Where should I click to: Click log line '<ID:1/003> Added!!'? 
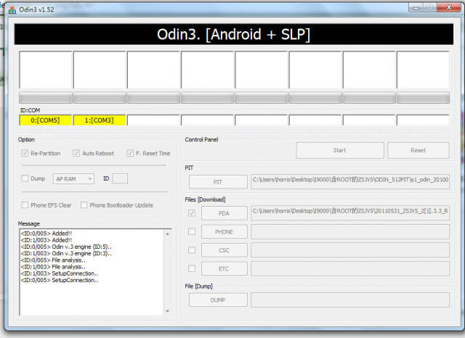pos(46,240)
